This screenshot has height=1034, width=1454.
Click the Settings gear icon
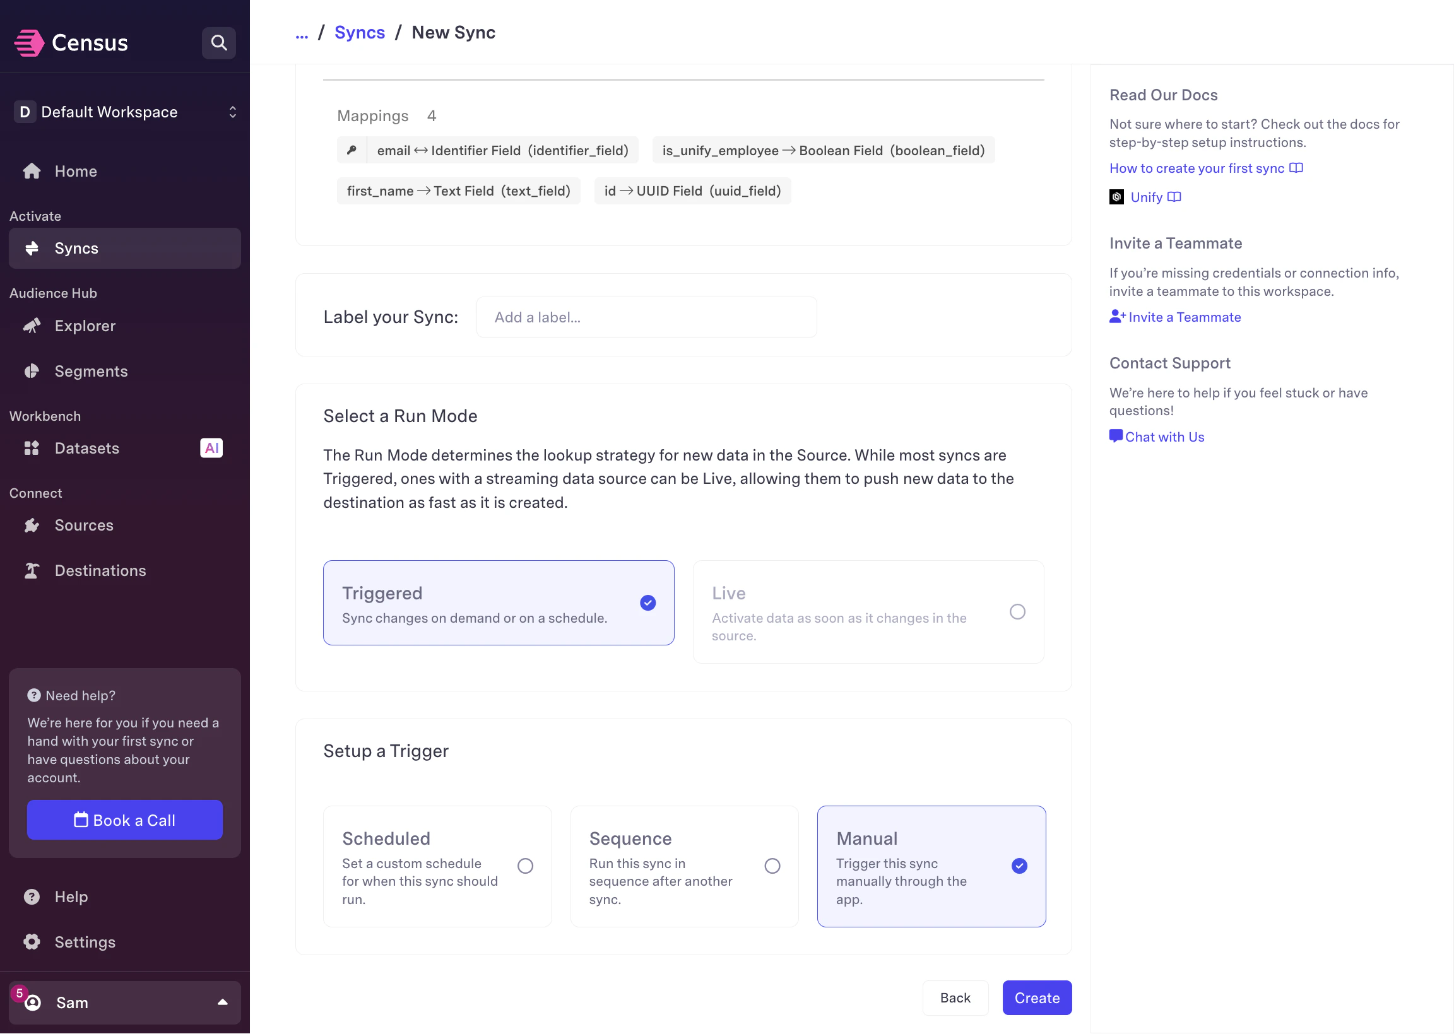pyautogui.click(x=32, y=942)
